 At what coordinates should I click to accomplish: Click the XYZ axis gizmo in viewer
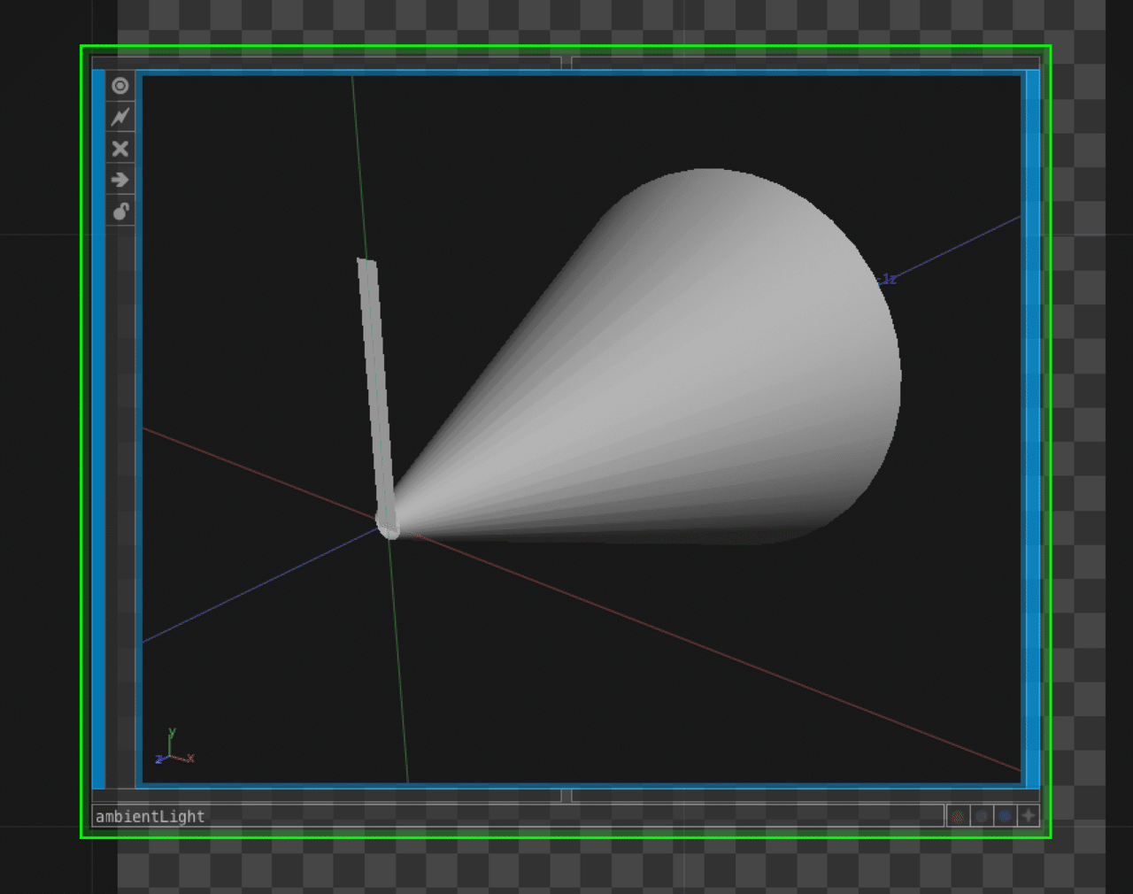pos(174,748)
